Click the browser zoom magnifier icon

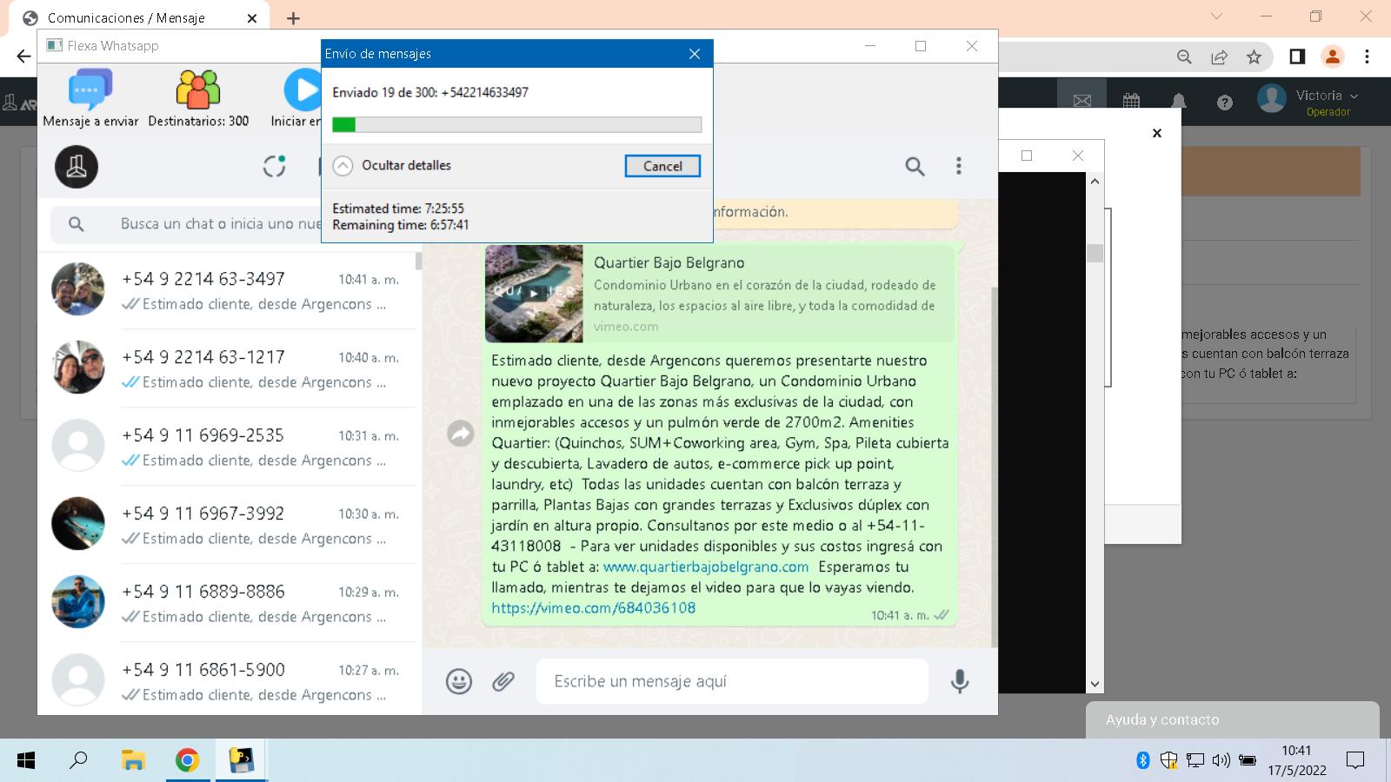click(x=1184, y=56)
